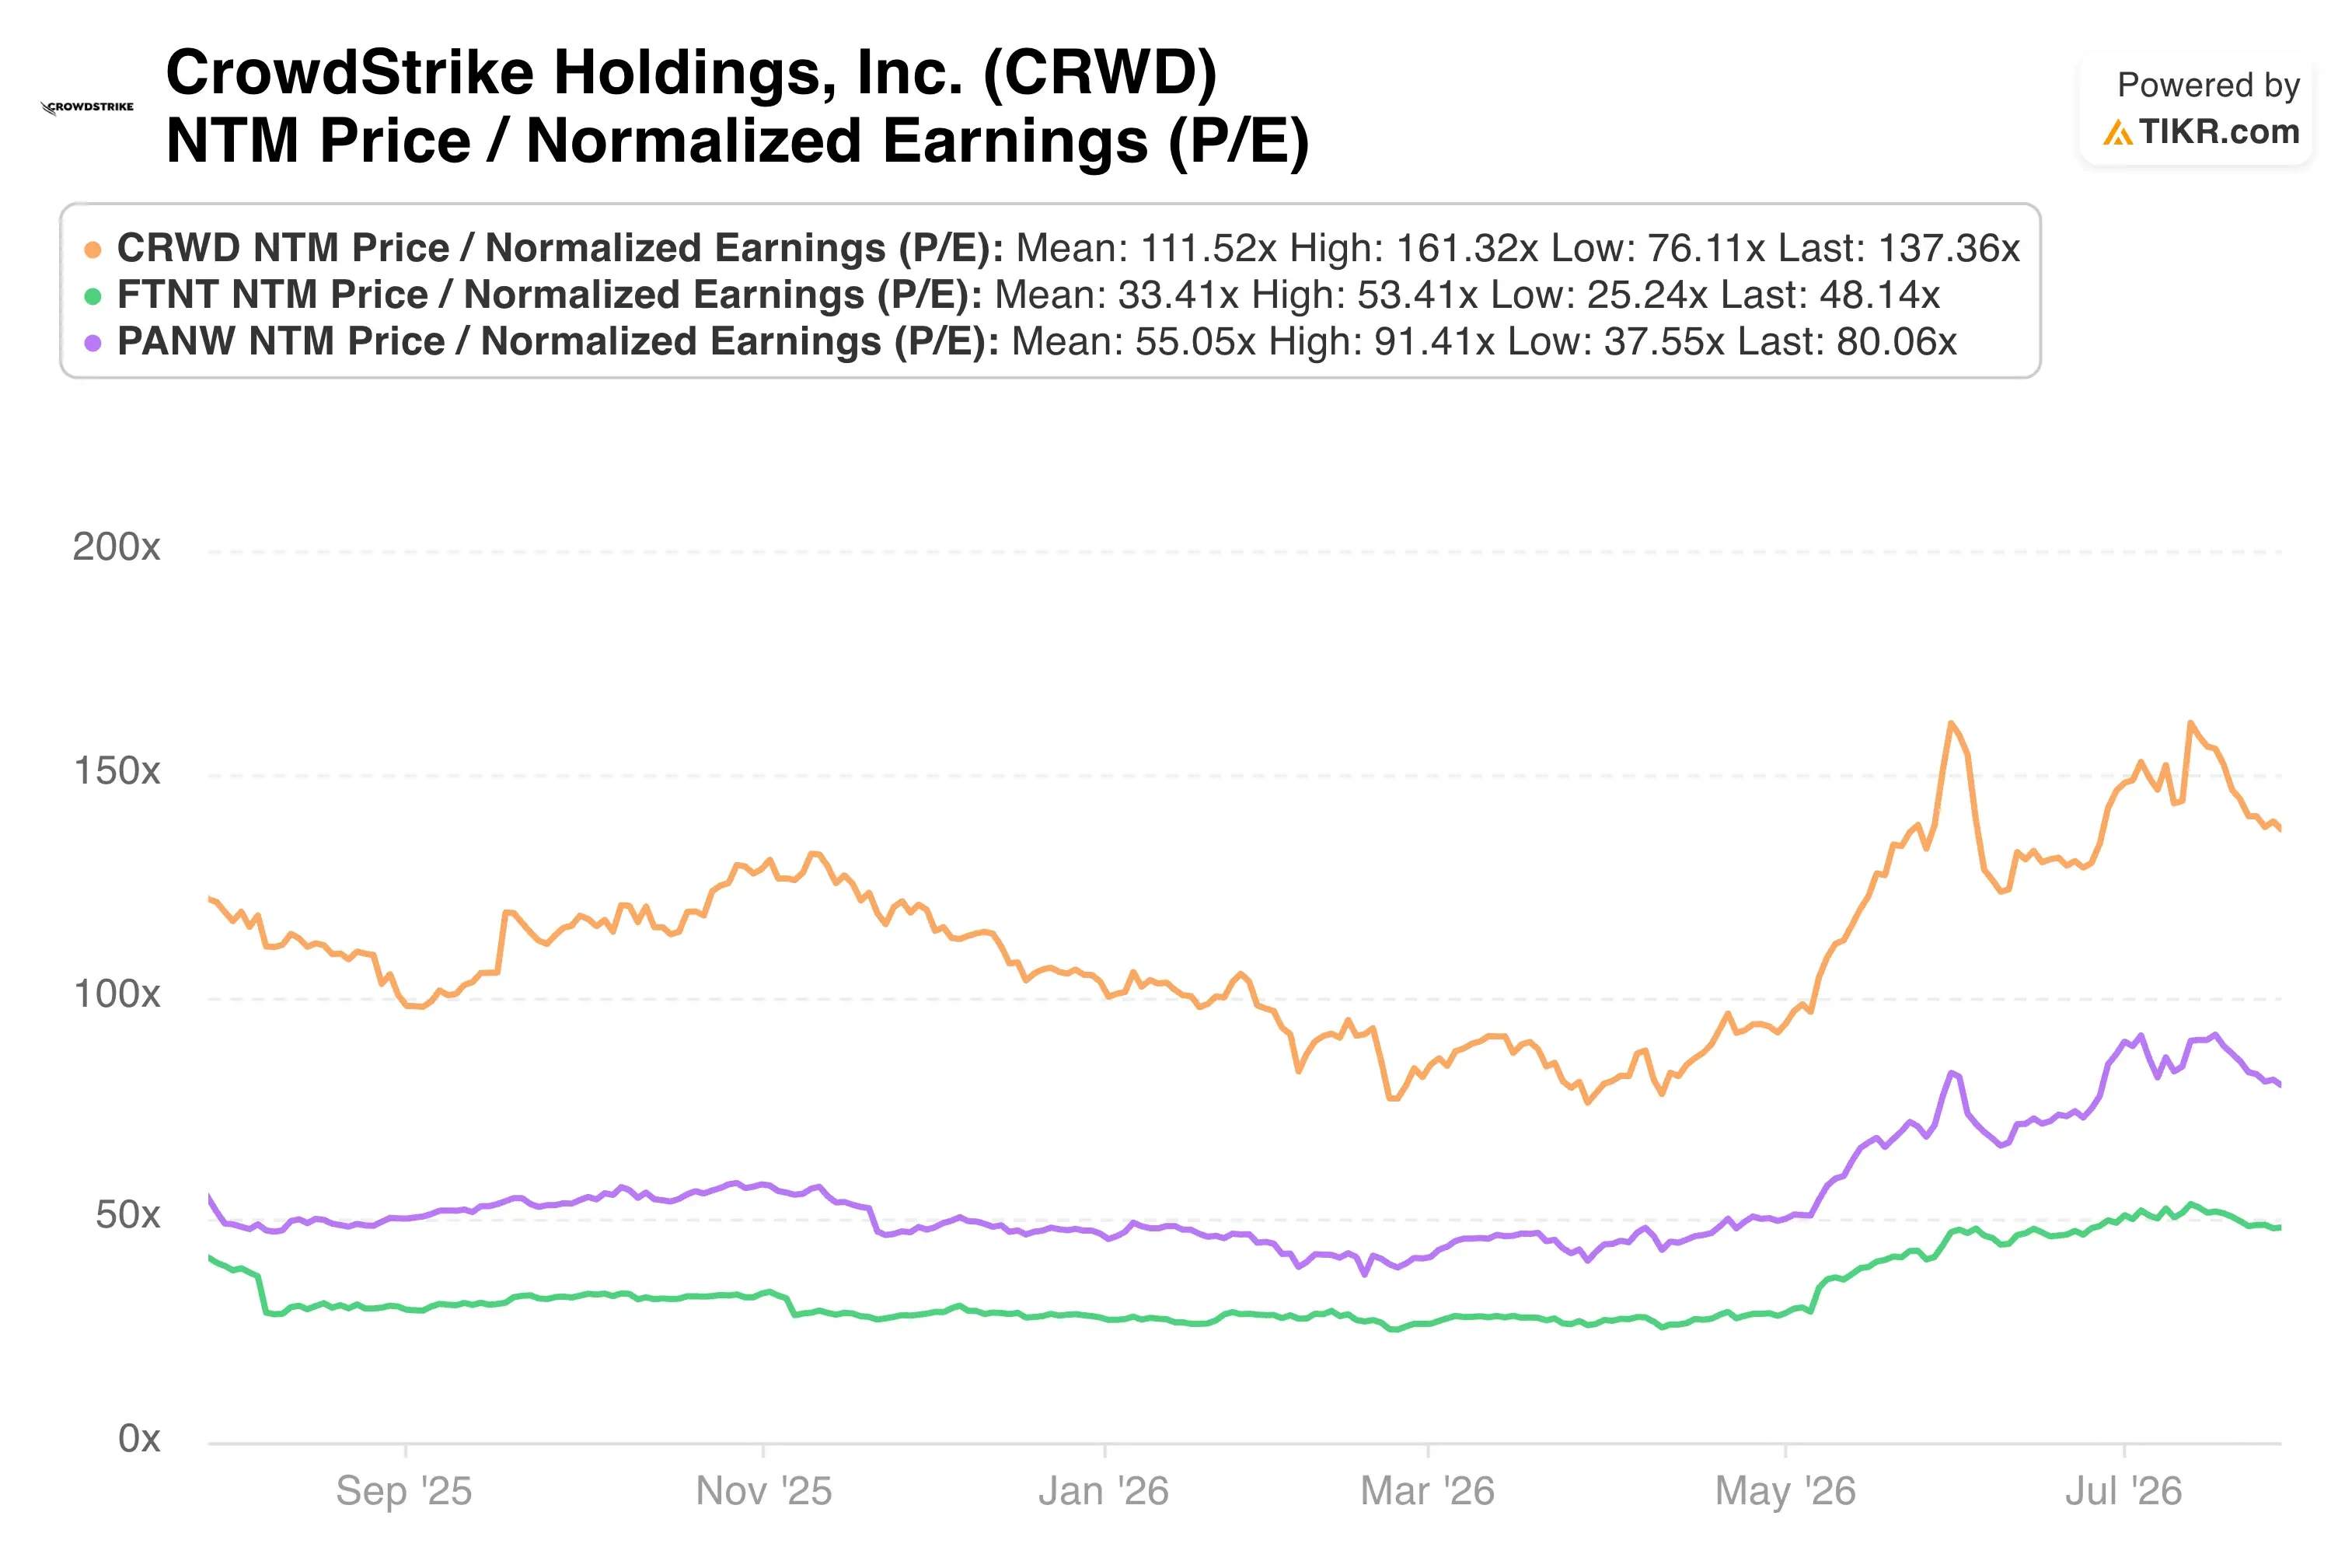Click the FTNT High: 53.41x value

pyautogui.click(x=1364, y=295)
